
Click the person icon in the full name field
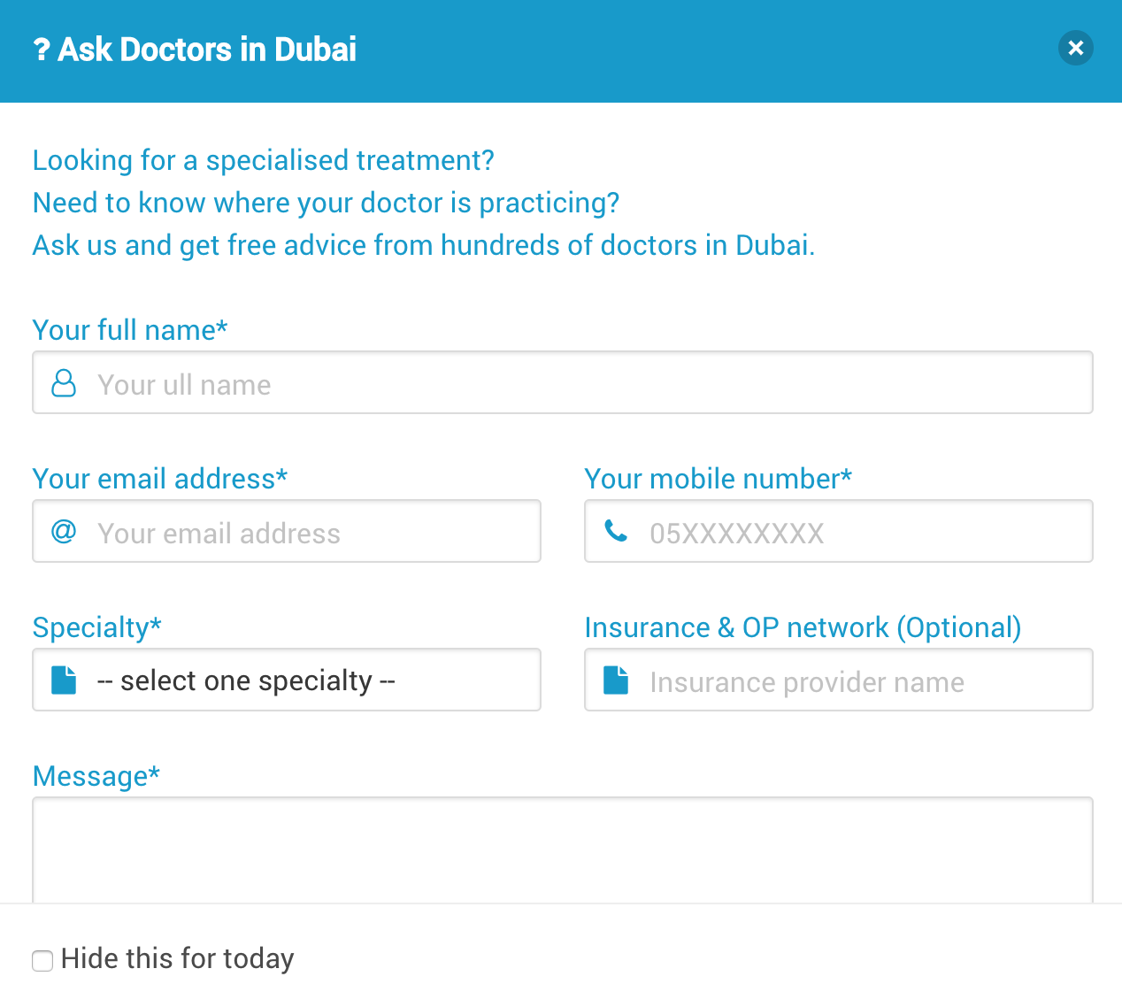[63, 382]
